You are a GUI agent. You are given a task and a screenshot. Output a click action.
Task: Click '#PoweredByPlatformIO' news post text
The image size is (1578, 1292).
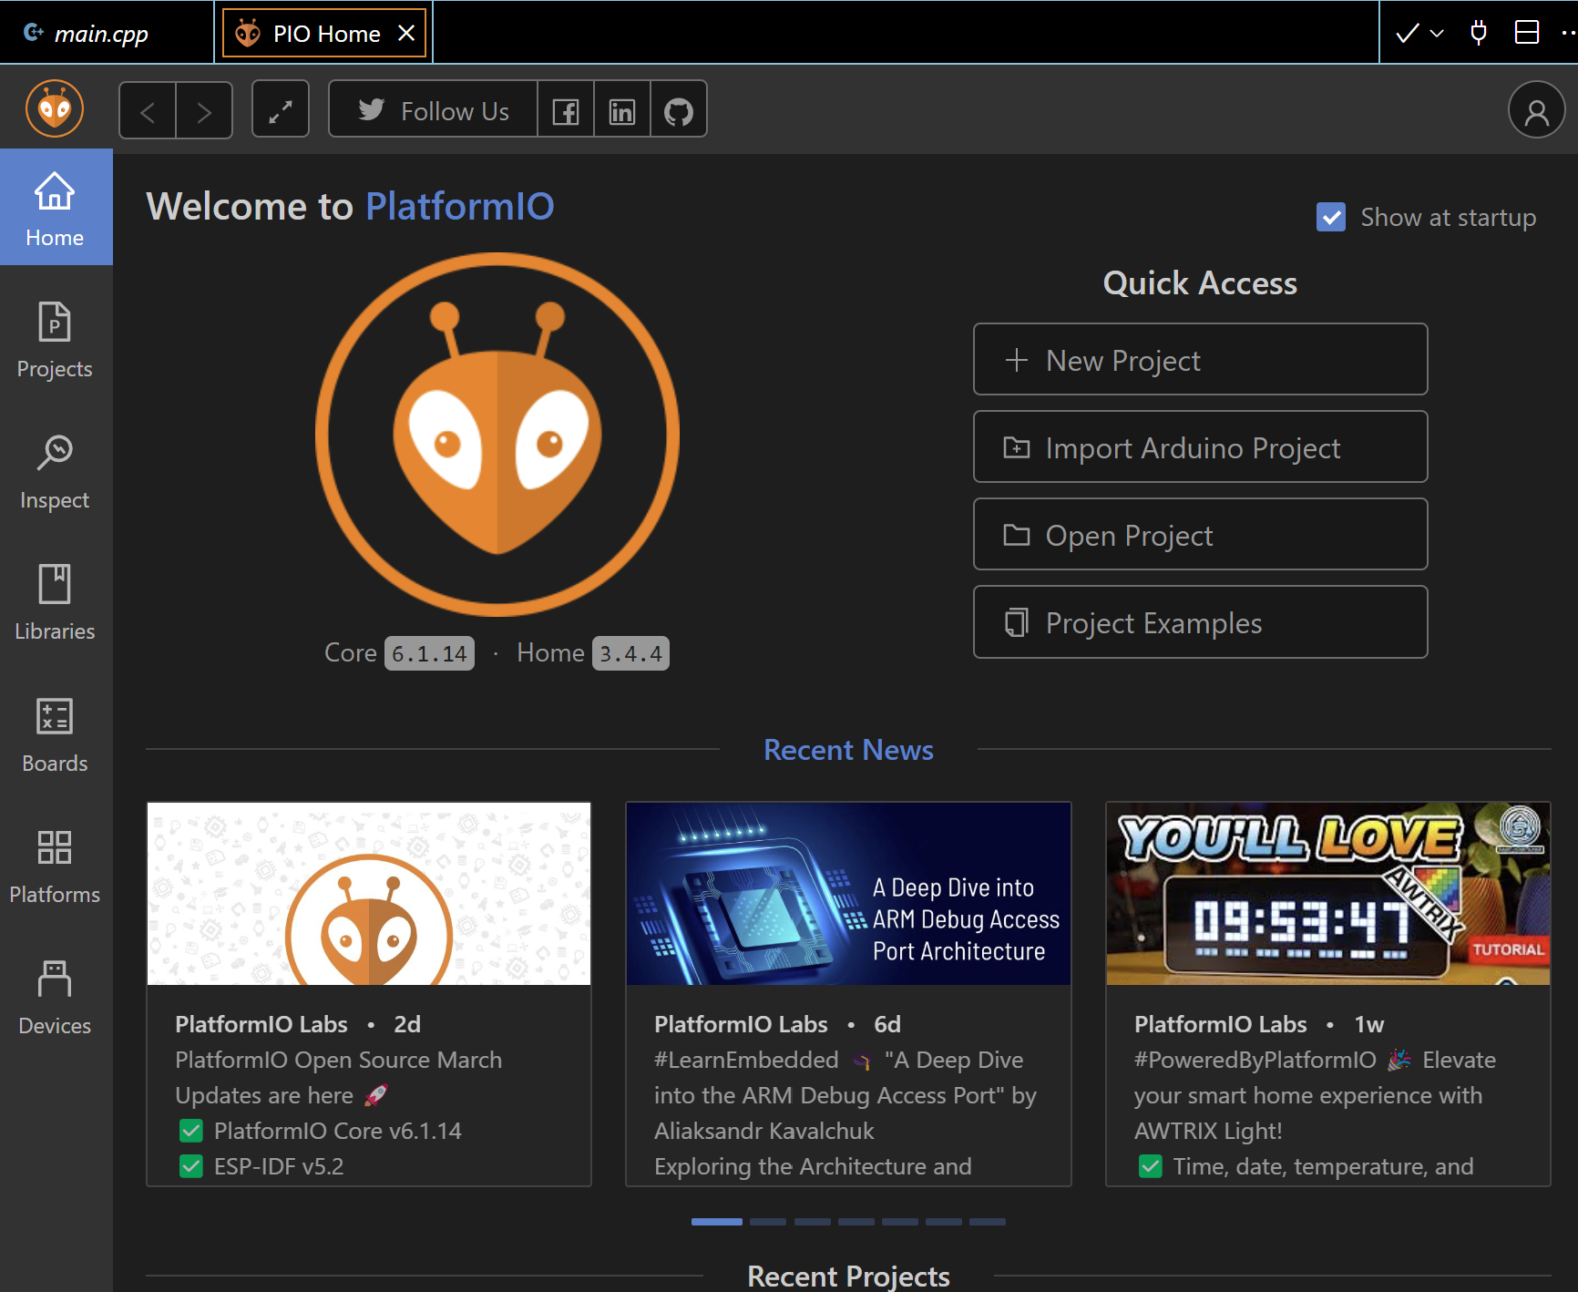[x=1255, y=1060]
